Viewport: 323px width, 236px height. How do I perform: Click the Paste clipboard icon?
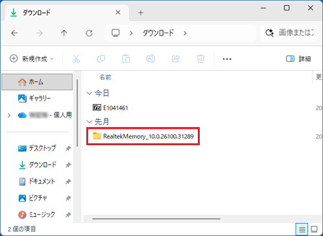tap(126, 58)
